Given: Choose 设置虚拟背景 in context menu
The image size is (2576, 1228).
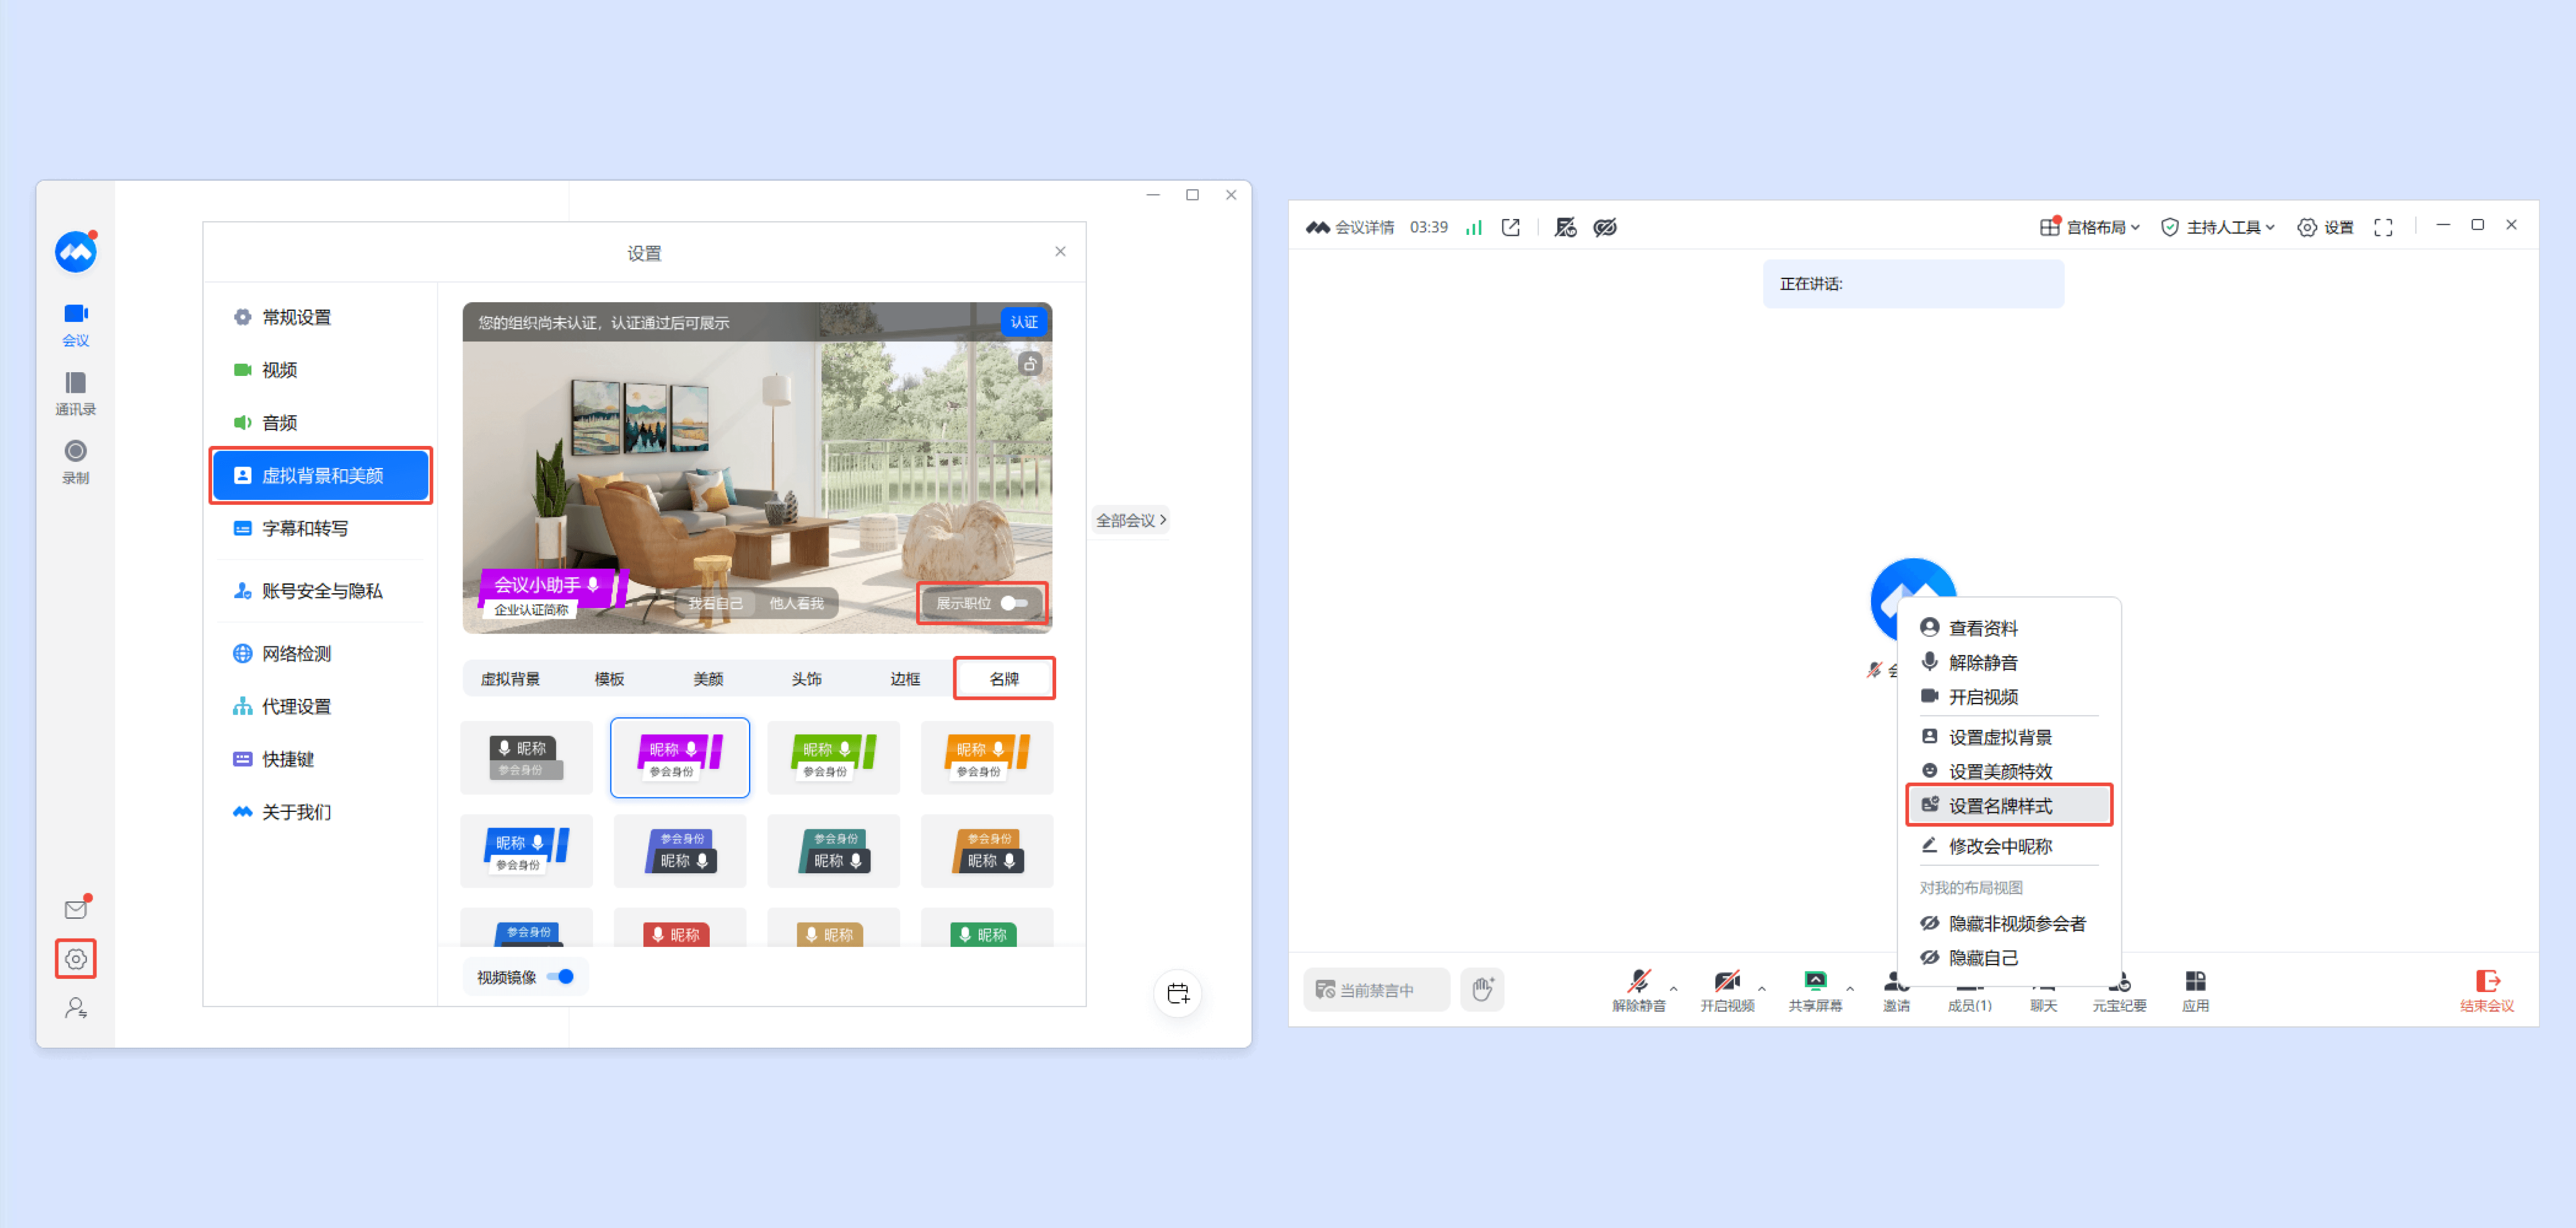Looking at the screenshot, I should click(x=1986, y=738).
